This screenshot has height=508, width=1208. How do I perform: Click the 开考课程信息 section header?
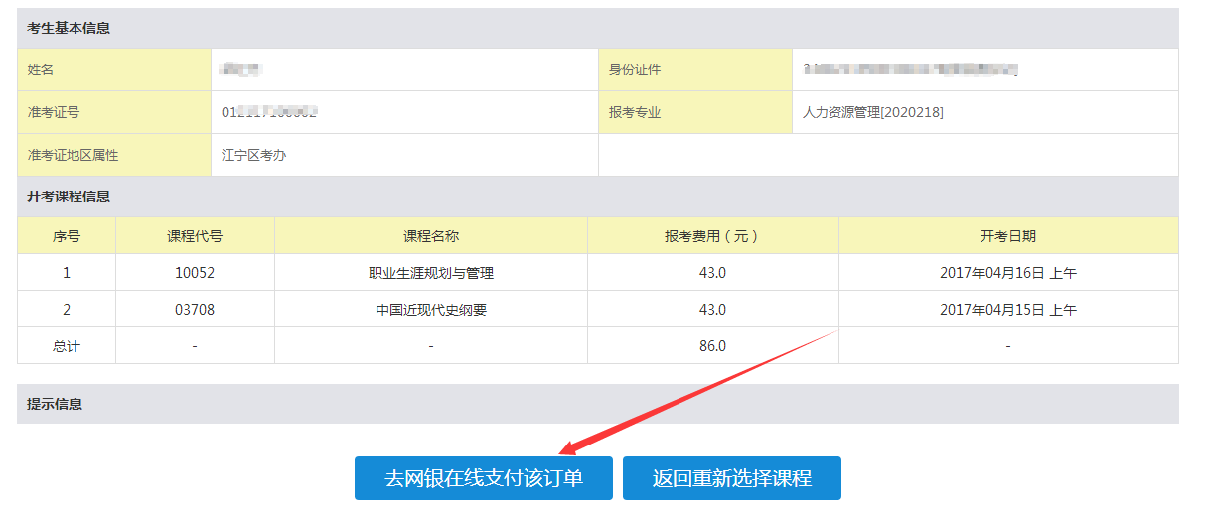click(x=69, y=196)
